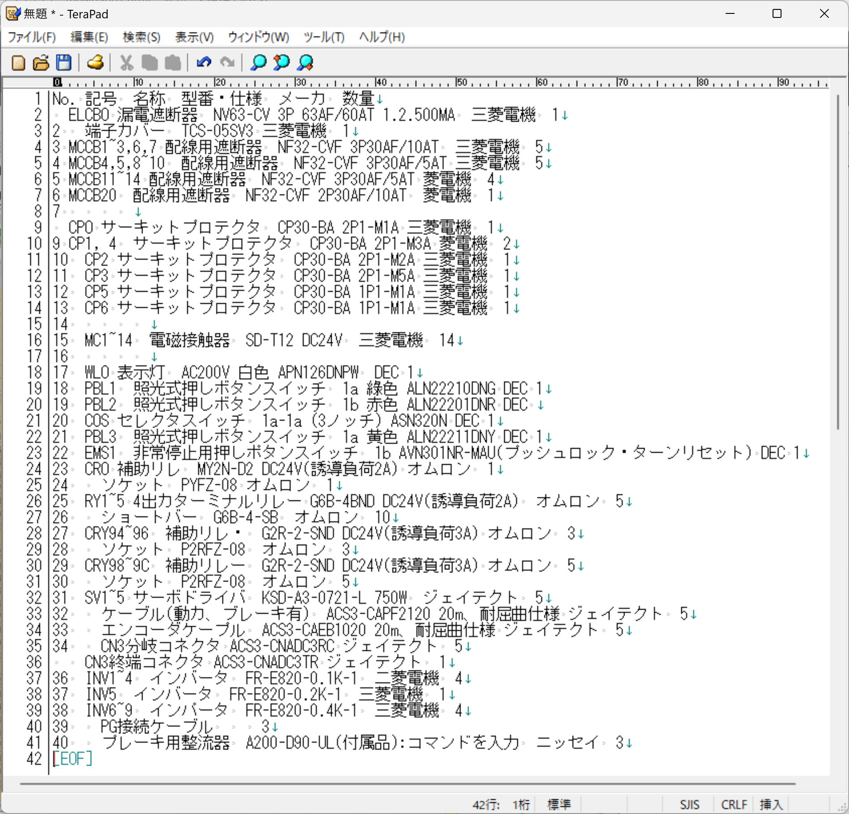Click the TeraPad title bar app icon
Viewport: 849px width, 814px height.
click(13, 14)
